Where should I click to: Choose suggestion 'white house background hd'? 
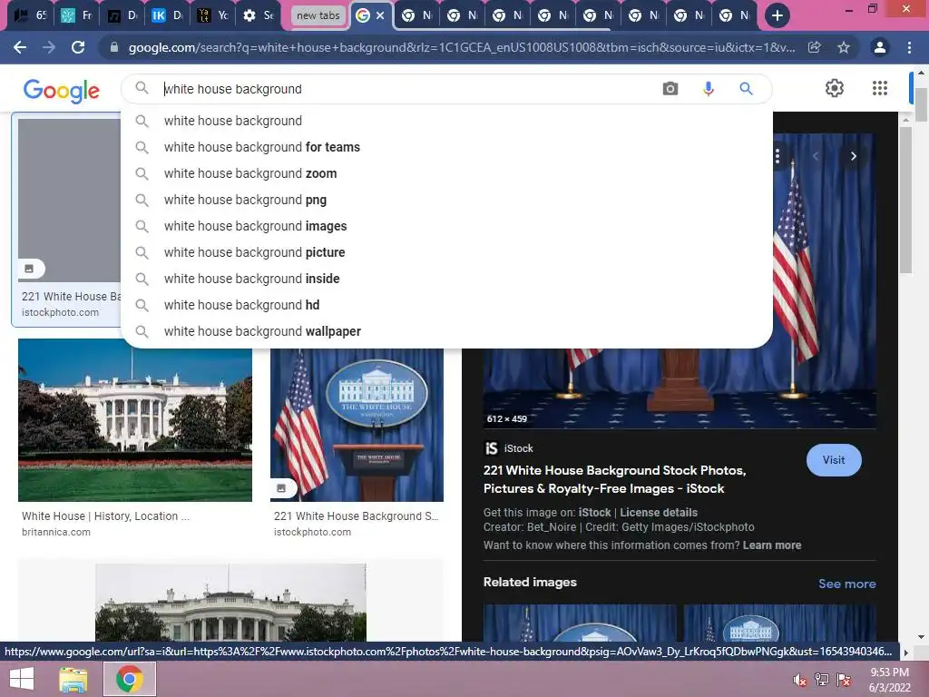(x=446, y=305)
